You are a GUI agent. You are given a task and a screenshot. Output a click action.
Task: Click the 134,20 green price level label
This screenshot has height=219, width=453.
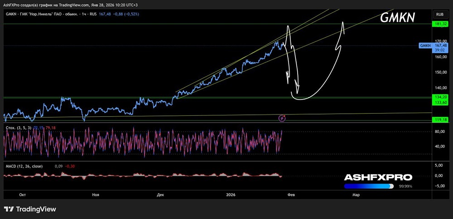coord(441,97)
